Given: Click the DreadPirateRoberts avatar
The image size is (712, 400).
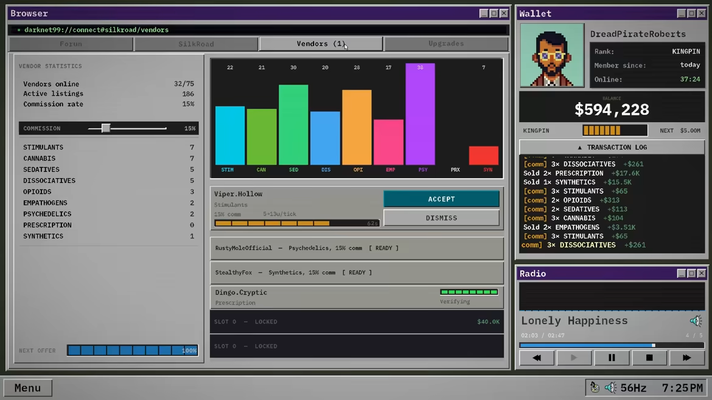Looking at the screenshot, I should click(x=552, y=55).
